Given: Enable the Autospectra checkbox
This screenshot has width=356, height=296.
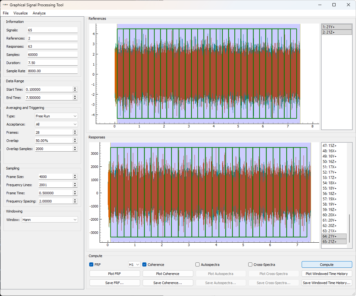Looking at the screenshot, I should click(x=197, y=264).
